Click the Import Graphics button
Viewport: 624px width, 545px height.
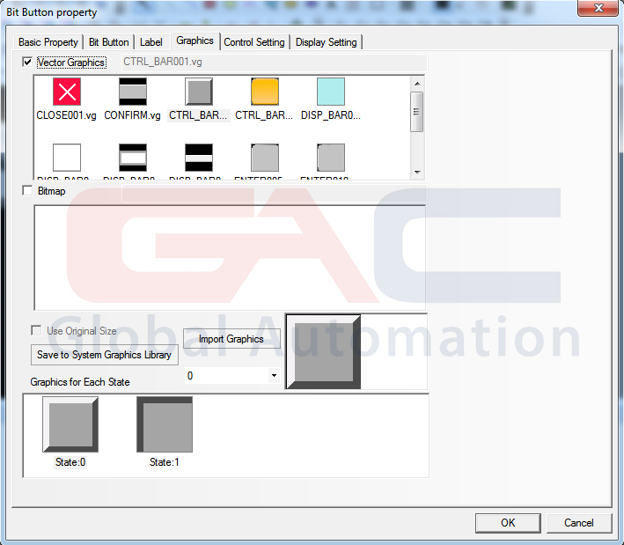(x=231, y=339)
